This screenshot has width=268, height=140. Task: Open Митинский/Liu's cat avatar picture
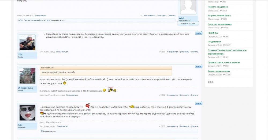click(x=27, y=76)
